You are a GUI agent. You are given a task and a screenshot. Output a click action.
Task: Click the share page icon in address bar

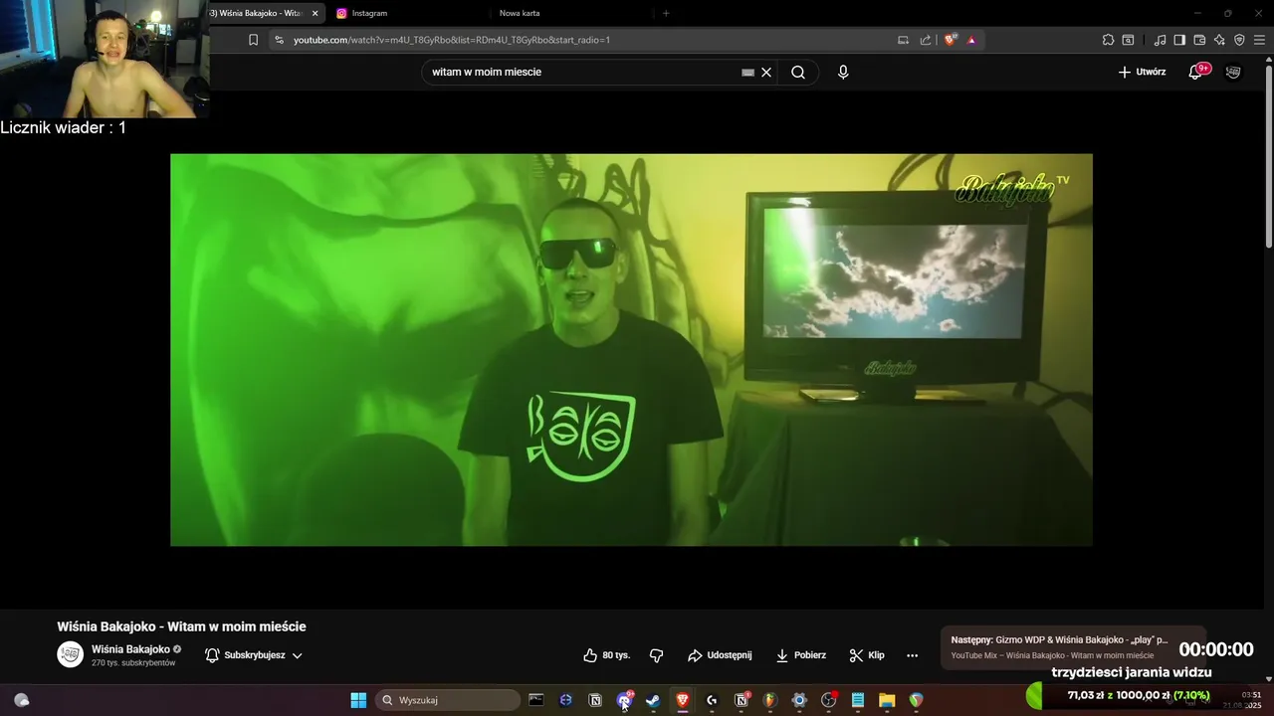coord(926,40)
